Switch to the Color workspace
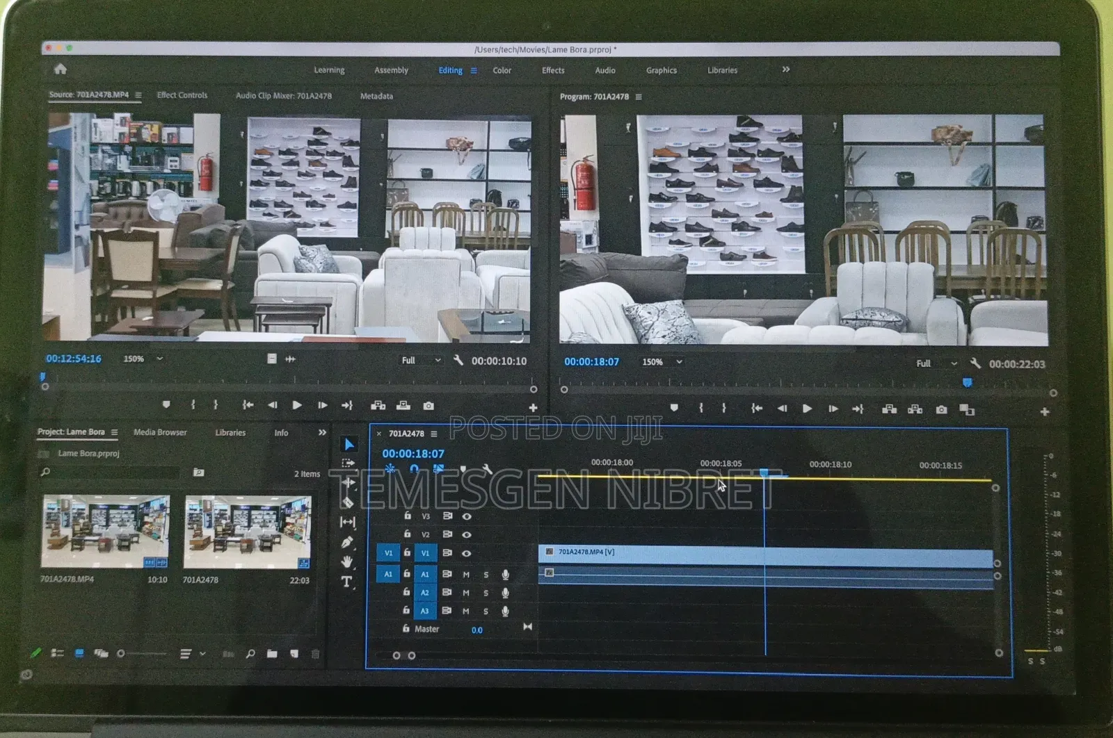This screenshot has height=738, width=1113. coord(502,70)
